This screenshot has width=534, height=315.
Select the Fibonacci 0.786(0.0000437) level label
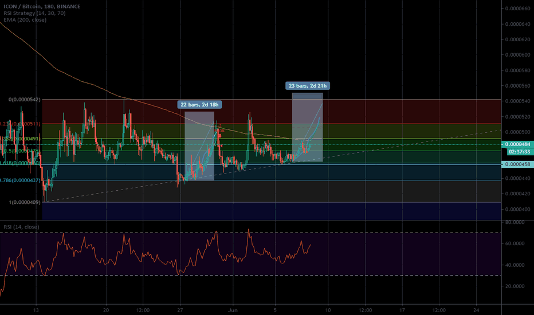click(20, 180)
